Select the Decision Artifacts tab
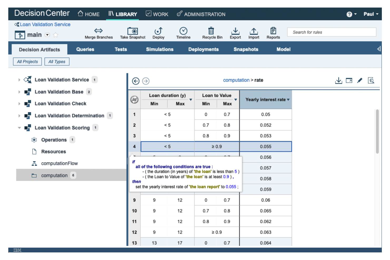 click(x=40, y=50)
